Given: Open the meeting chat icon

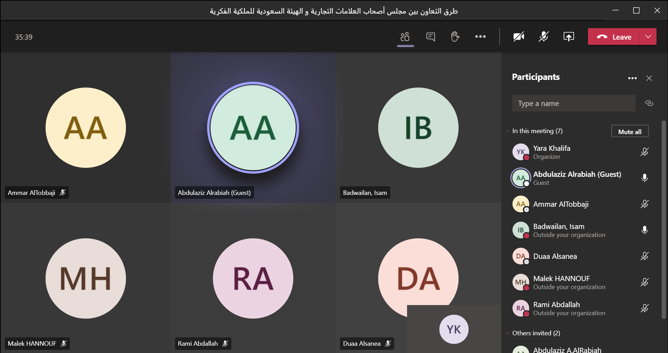Looking at the screenshot, I should pyautogui.click(x=430, y=36).
